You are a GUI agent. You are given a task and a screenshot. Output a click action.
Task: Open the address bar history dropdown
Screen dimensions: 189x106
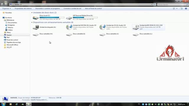tap(151, 4)
